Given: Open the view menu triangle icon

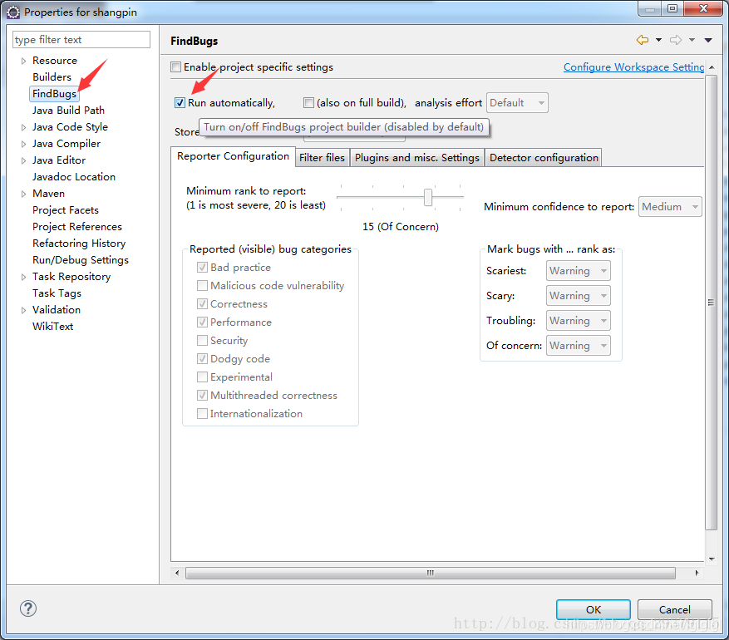Looking at the screenshot, I should (708, 40).
